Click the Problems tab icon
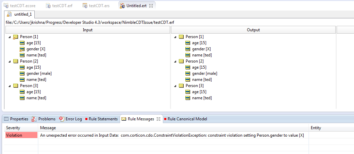 pyautogui.click(x=34, y=119)
